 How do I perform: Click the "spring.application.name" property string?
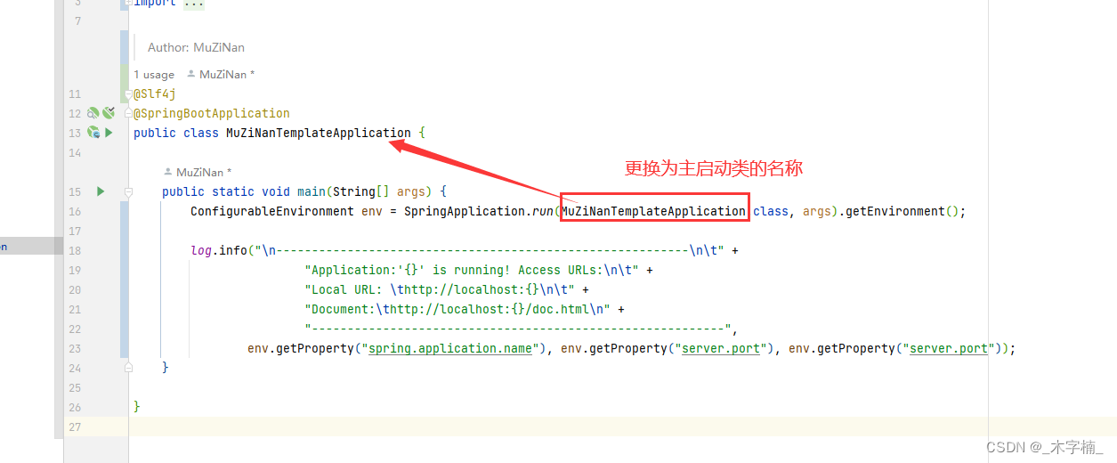pyautogui.click(x=450, y=348)
